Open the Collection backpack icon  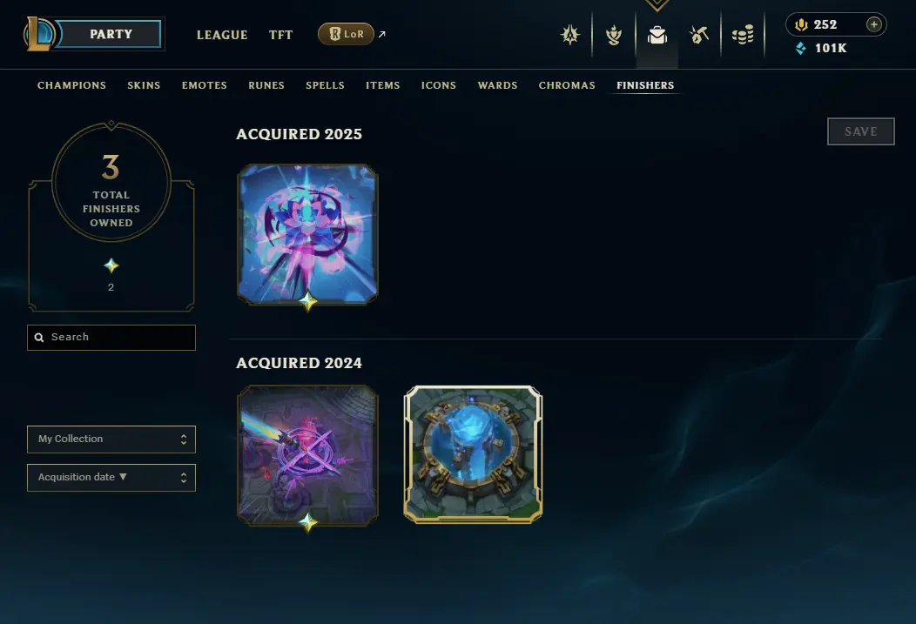click(x=657, y=35)
